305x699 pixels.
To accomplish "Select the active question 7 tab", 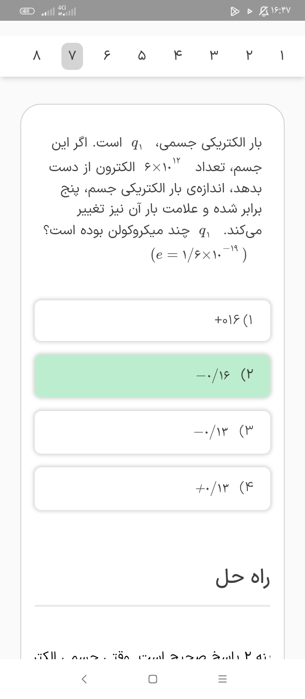I will click(x=72, y=56).
